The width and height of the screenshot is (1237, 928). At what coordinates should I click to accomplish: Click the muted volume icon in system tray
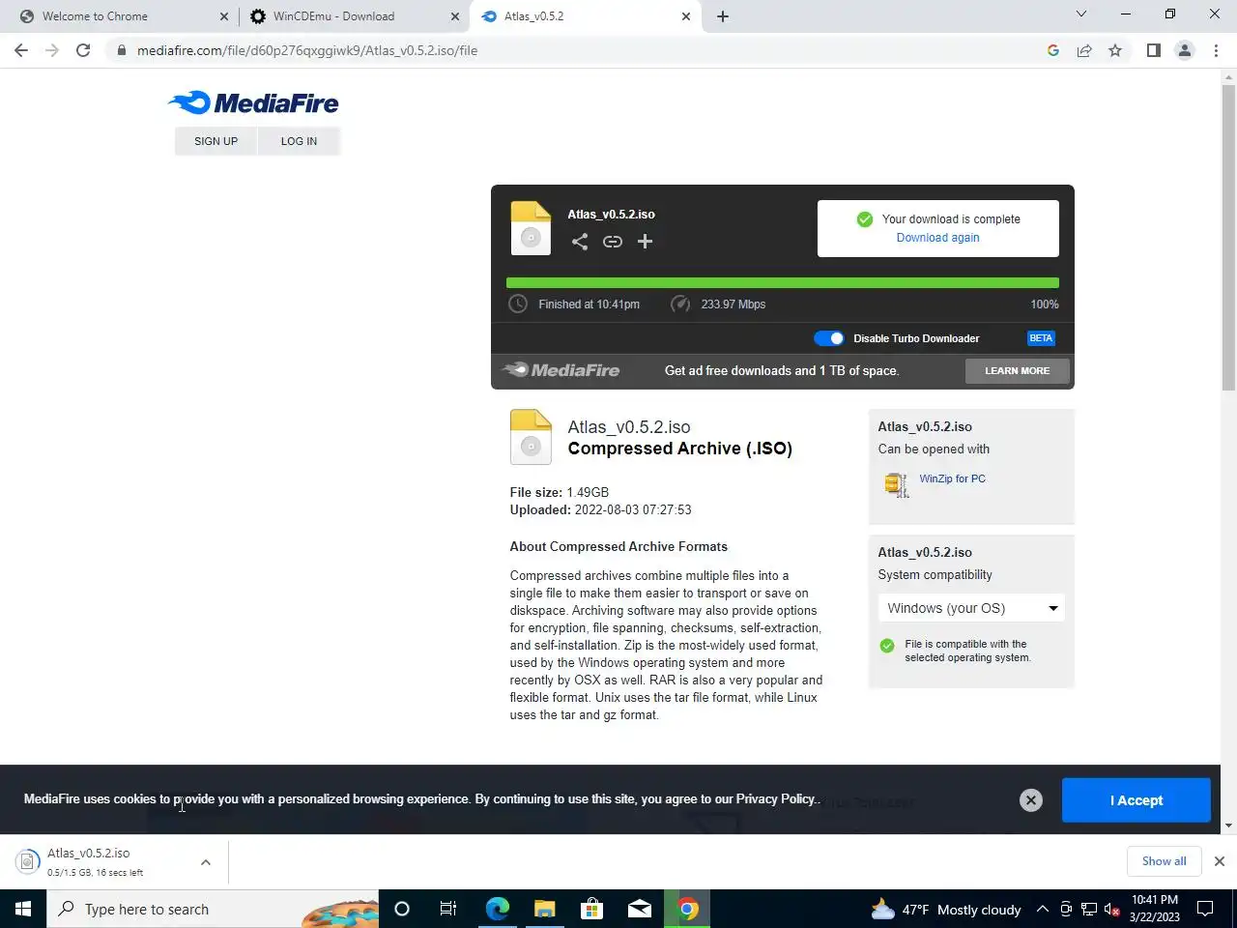tap(1112, 909)
